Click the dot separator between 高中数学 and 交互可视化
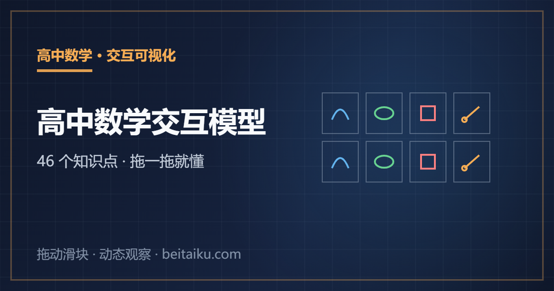Image resolution: width=554 pixels, height=291 pixels. pyautogui.click(x=100, y=57)
